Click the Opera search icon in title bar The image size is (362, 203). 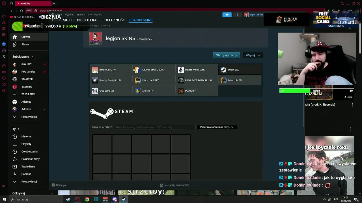pyautogui.click(x=342, y=3)
